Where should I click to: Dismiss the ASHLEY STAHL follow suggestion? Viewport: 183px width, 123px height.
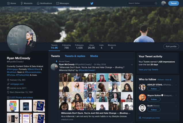coord(176,85)
